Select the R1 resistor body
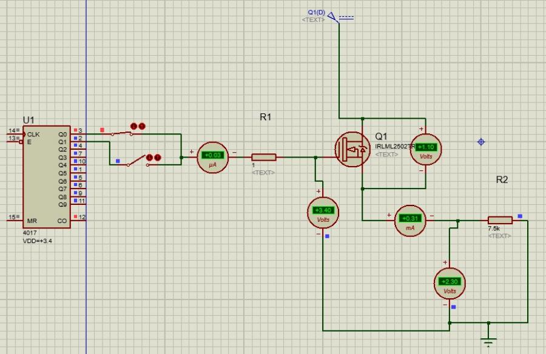This screenshot has height=354, width=546. (x=263, y=157)
